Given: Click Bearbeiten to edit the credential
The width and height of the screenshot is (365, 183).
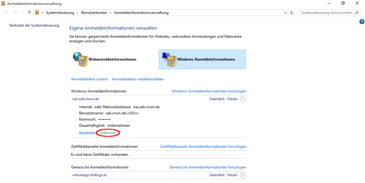Looking at the screenshot, I should (87, 133).
